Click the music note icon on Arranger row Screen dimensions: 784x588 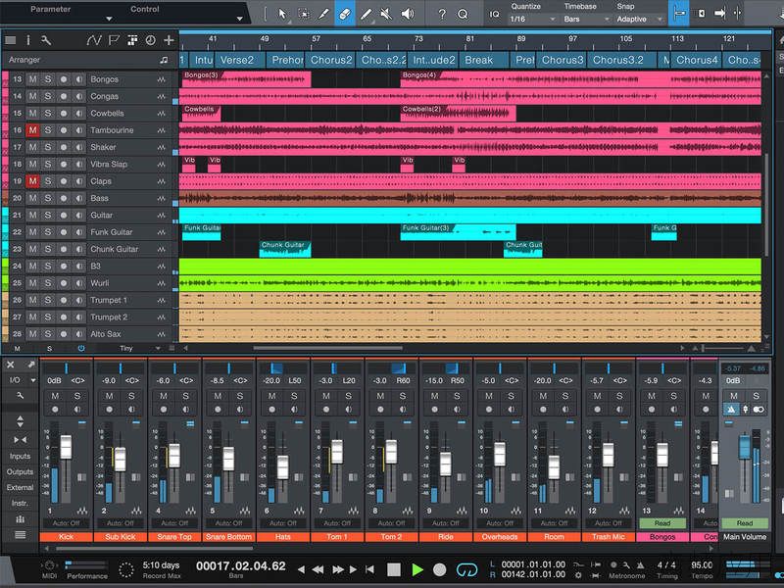tap(164, 60)
